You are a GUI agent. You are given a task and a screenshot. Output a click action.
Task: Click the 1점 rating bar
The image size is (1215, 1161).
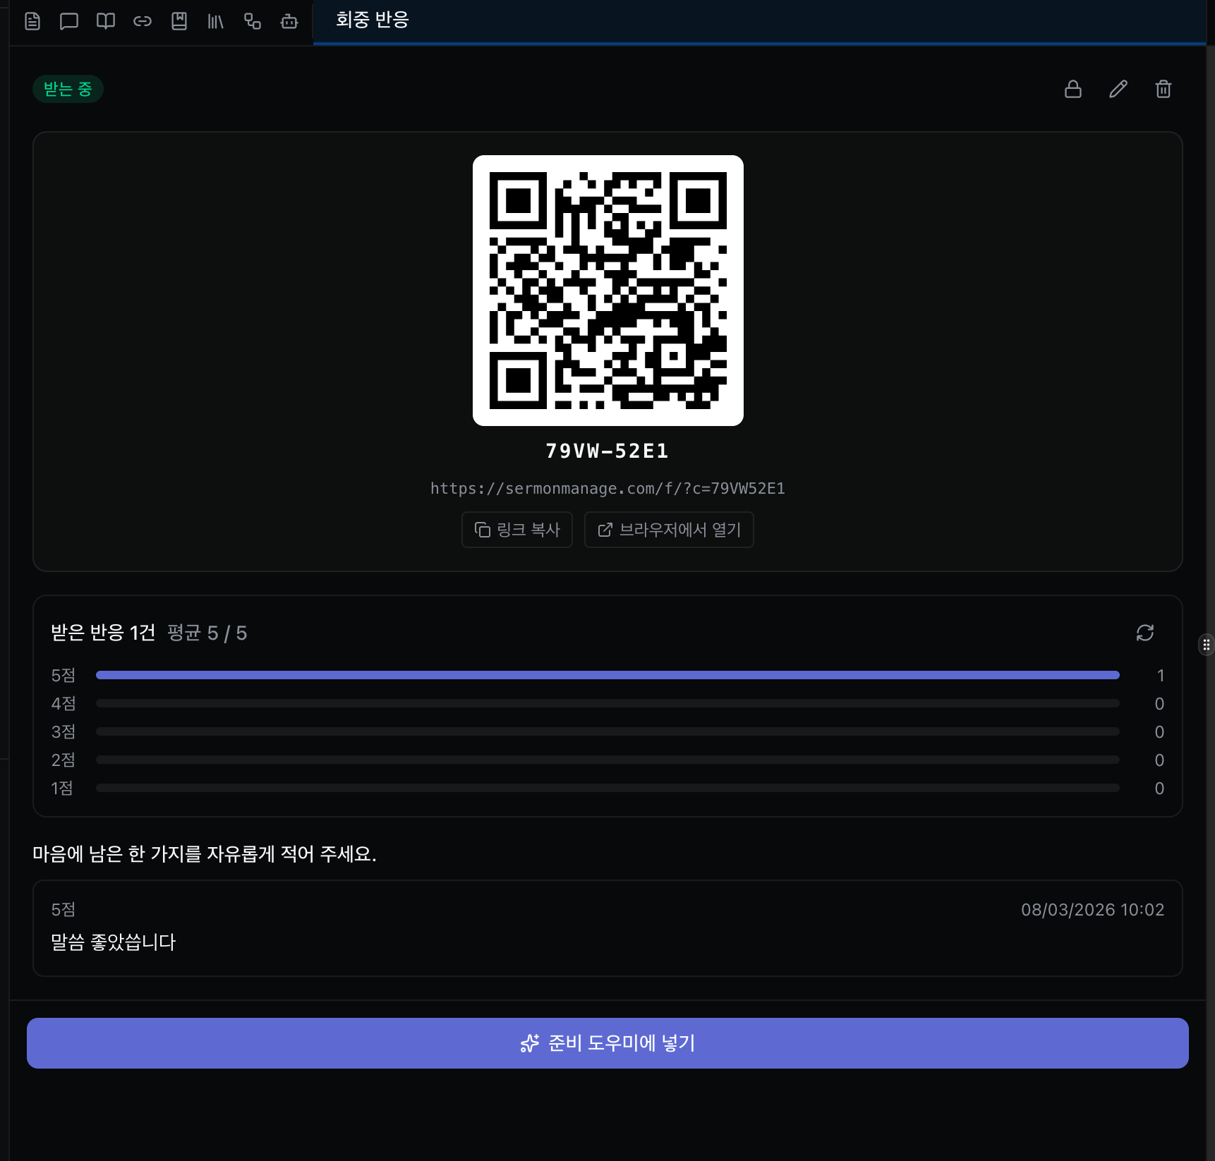click(607, 789)
